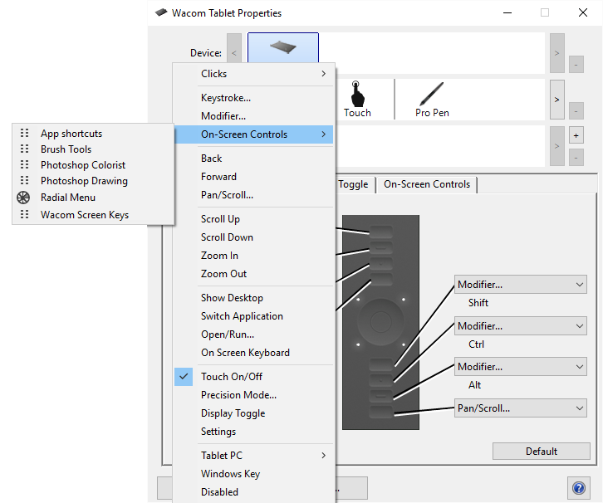The image size is (603, 503).
Task: Close the Wacom Tablet Properties window
Action: coord(582,12)
